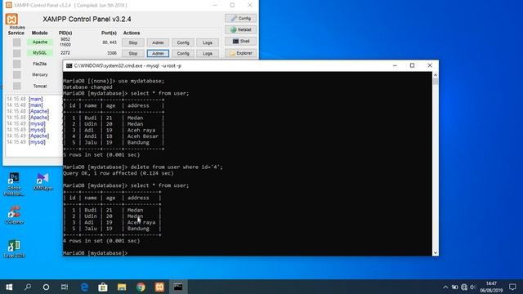Open the network tray icon
Screen dimensions: 523x294
(x=464, y=287)
